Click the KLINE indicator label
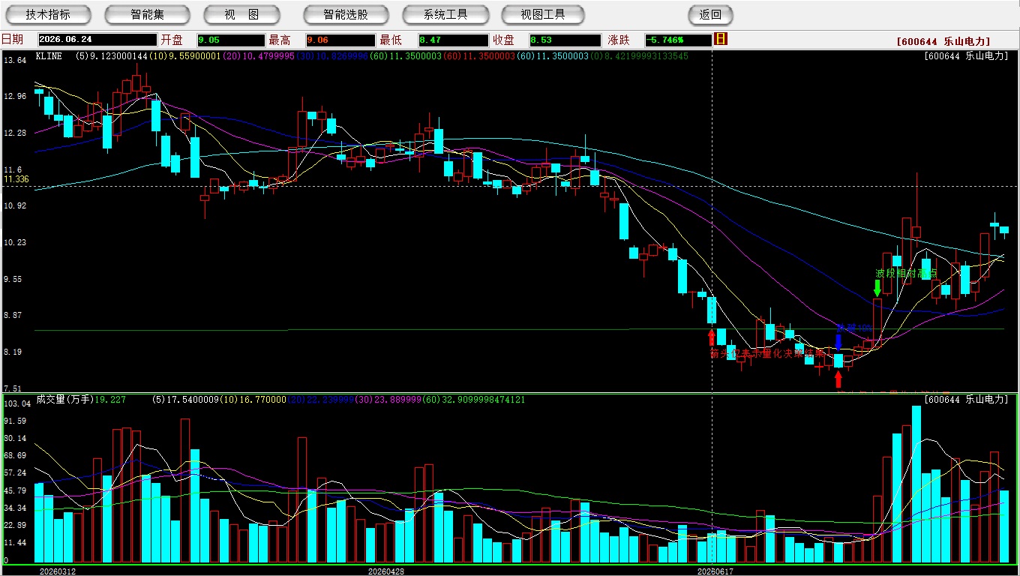Image resolution: width=1020 pixels, height=576 pixels. pos(49,56)
